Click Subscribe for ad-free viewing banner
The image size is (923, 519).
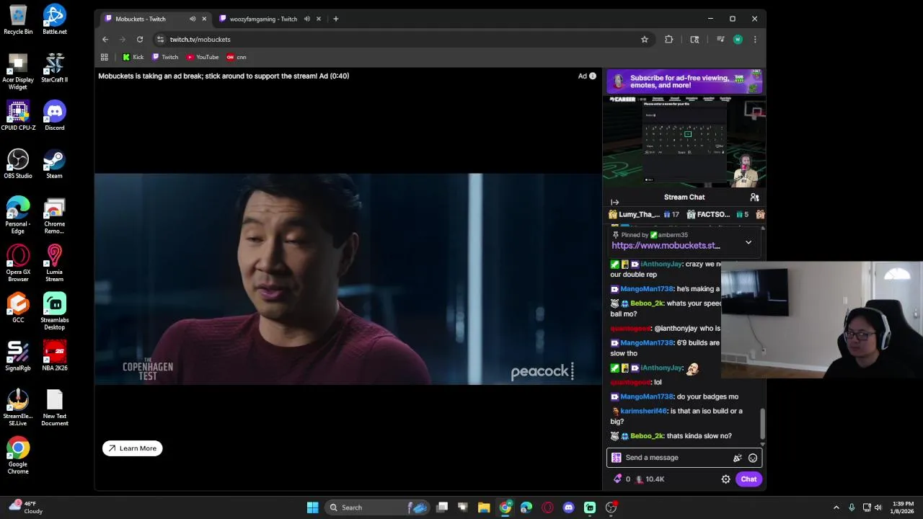click(684, 81)
